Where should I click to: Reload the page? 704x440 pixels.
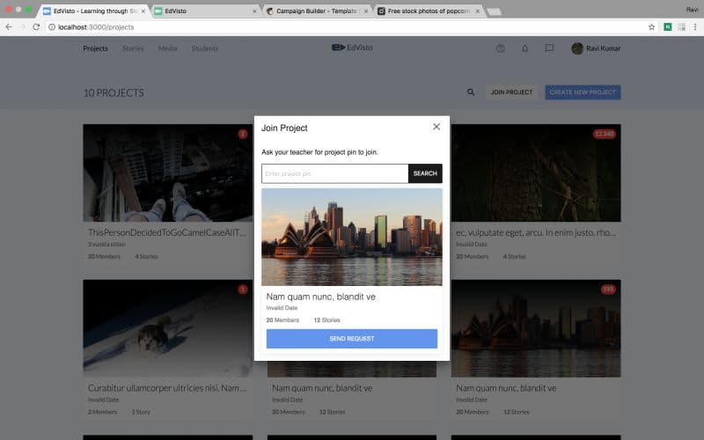pyautogui.click(x=36, y=27)
